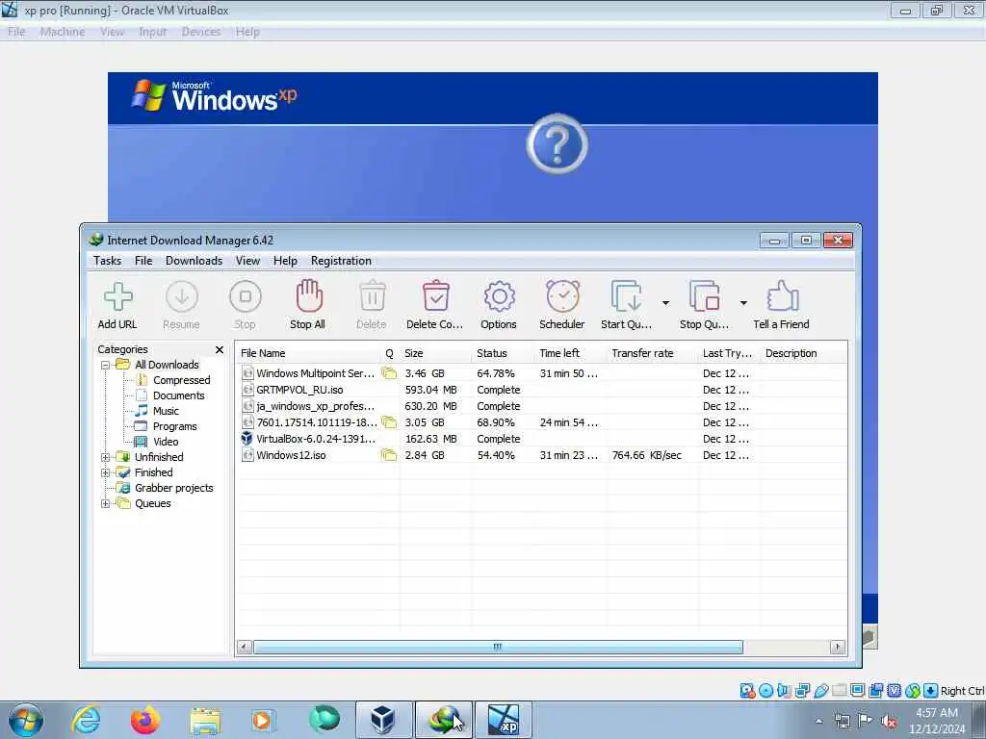Viewport: 986px width, 739px height.
Task: Select the Windows Multipoint Ser... download row
Action: point(541,373)
